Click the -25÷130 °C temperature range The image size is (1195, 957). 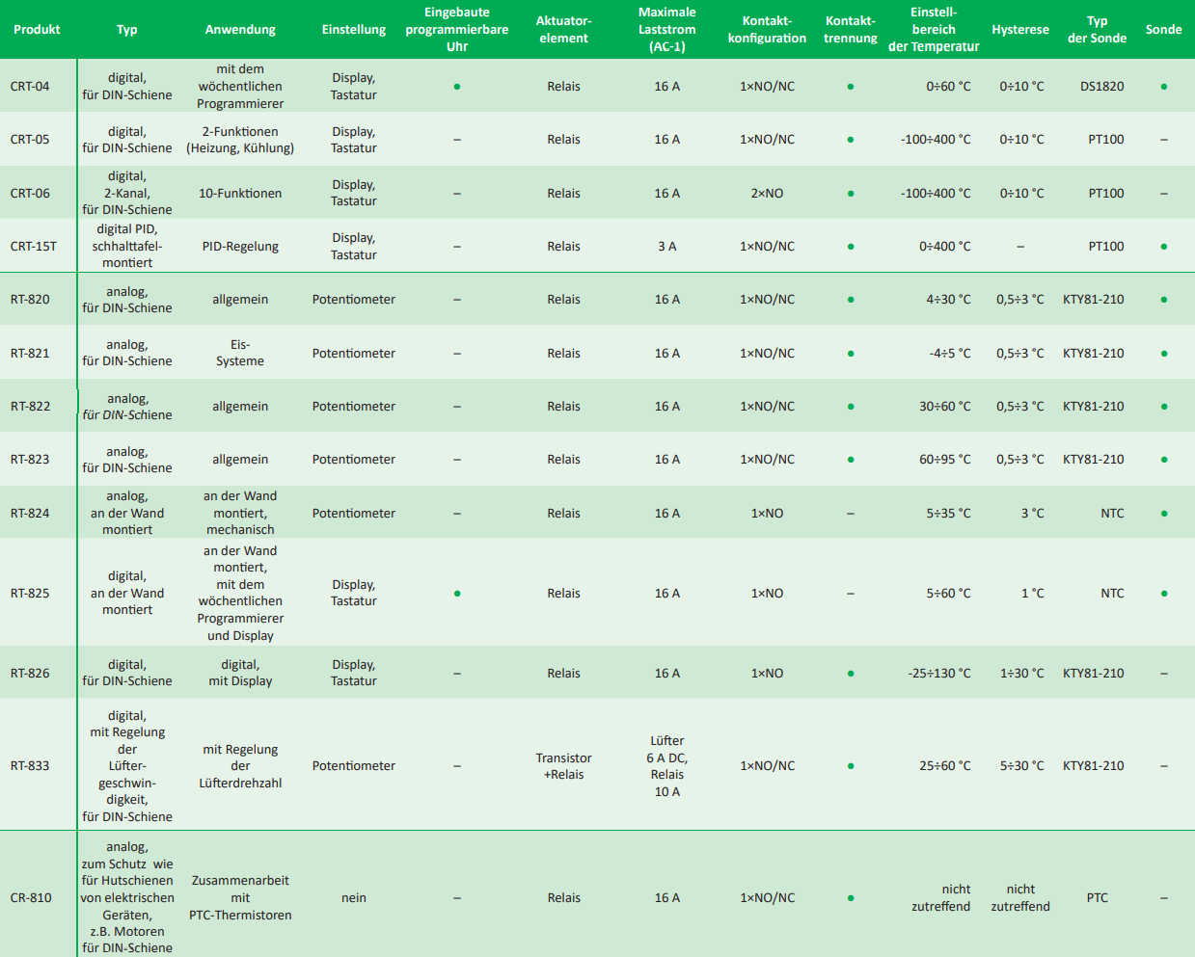point(939,674)
